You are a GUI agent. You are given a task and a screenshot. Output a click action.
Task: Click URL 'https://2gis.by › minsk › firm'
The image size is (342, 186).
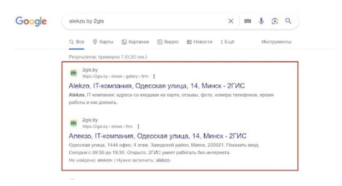click(x=107, y=127)
